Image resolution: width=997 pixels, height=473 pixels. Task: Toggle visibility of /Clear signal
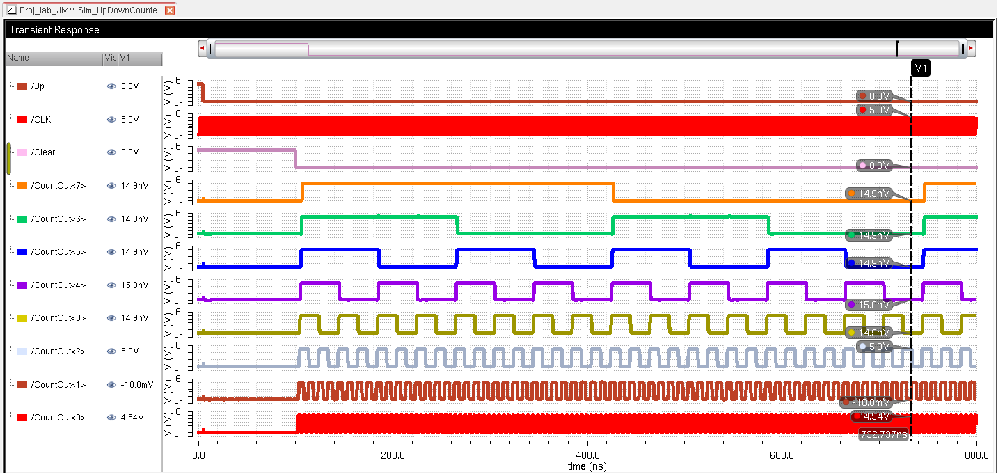pos(111,152)
